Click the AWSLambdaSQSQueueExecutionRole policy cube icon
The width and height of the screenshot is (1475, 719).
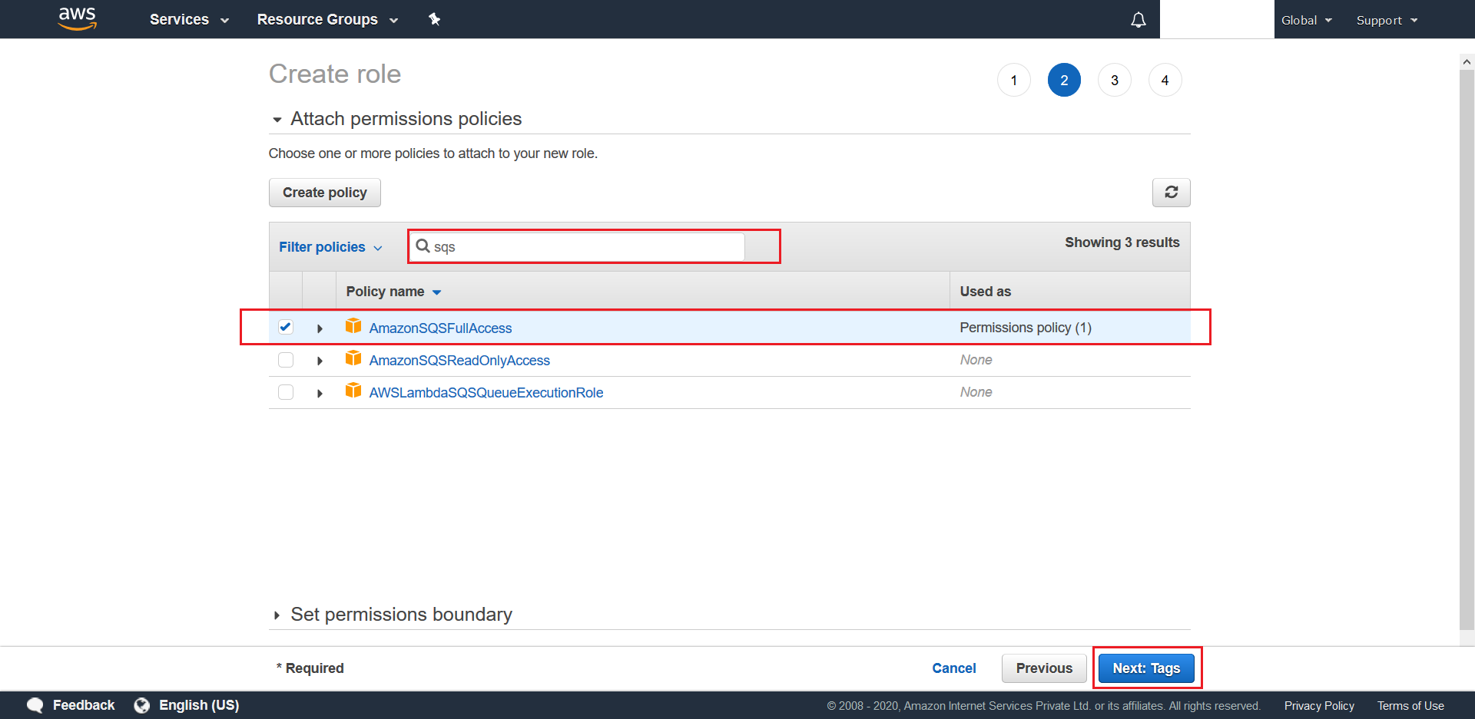[x=353, y=391]
